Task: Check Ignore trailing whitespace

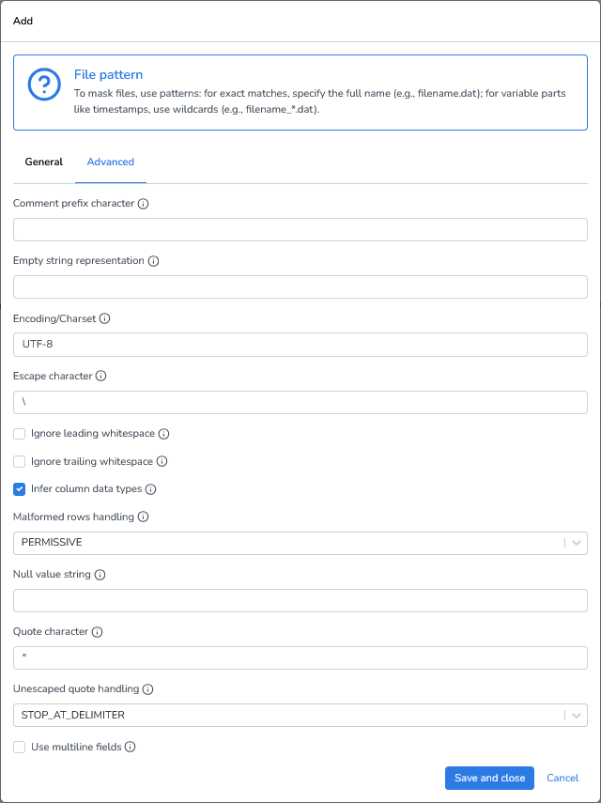Action: point(19,461)
